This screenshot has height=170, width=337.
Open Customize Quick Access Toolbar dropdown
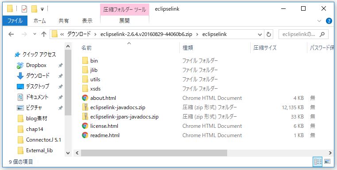[43, 9]
